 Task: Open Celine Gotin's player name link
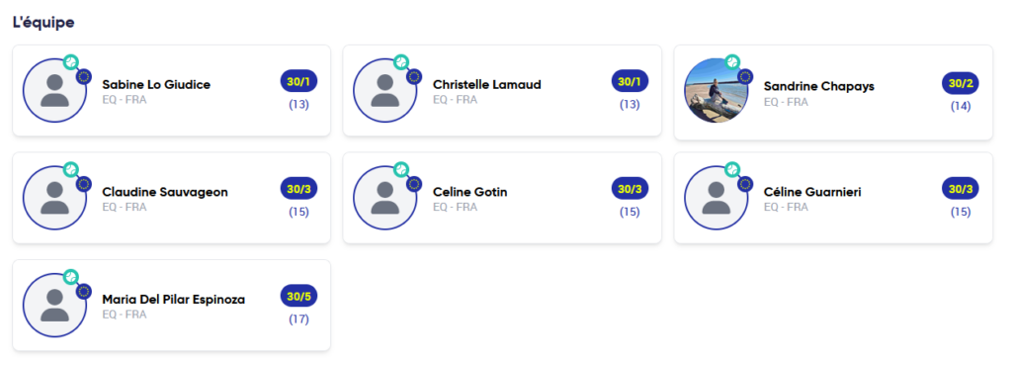coord(469,192)
